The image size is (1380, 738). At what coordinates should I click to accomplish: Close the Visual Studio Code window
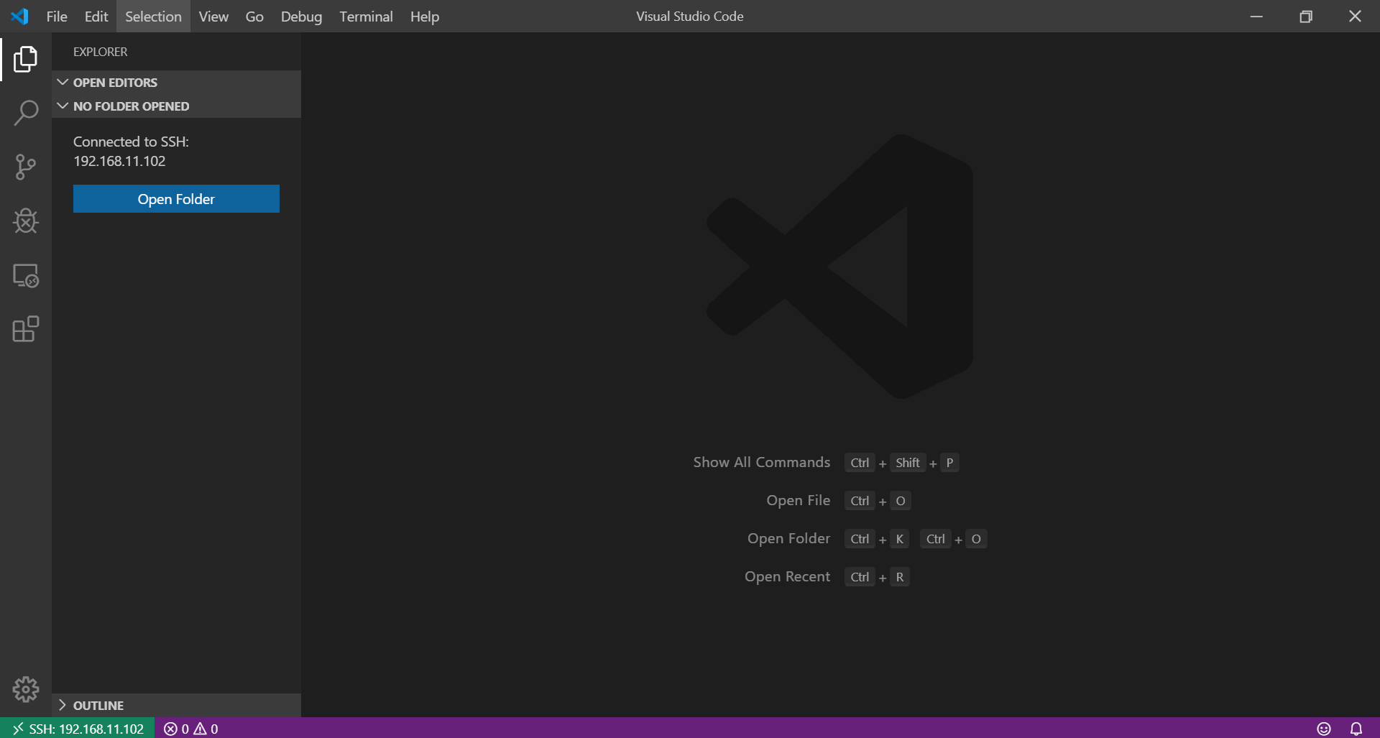coord(1356,16)
